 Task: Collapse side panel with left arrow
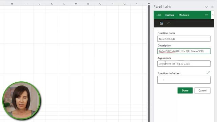click(x=213, y=15)
